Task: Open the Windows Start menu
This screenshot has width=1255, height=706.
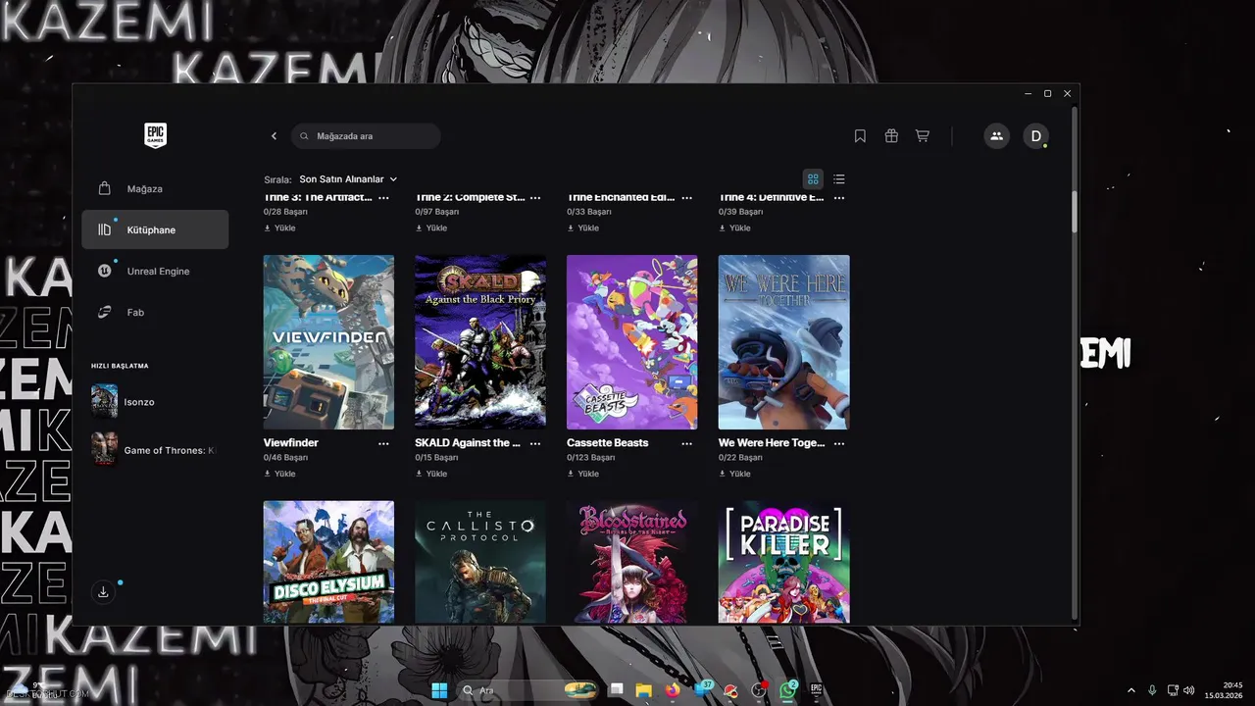Action: [x=439, y=689]
